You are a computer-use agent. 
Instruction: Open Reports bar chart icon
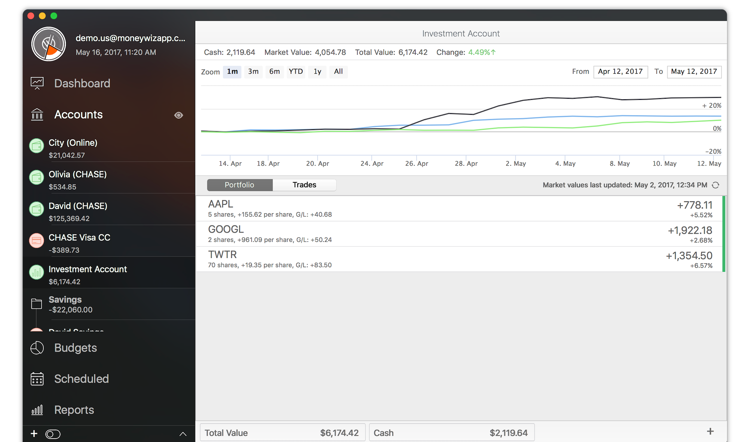click(x=37, y=410)
